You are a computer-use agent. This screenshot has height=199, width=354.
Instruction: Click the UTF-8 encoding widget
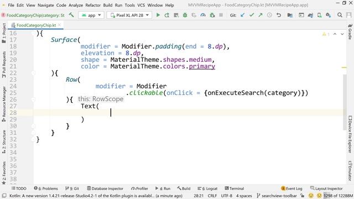[226, 196]
